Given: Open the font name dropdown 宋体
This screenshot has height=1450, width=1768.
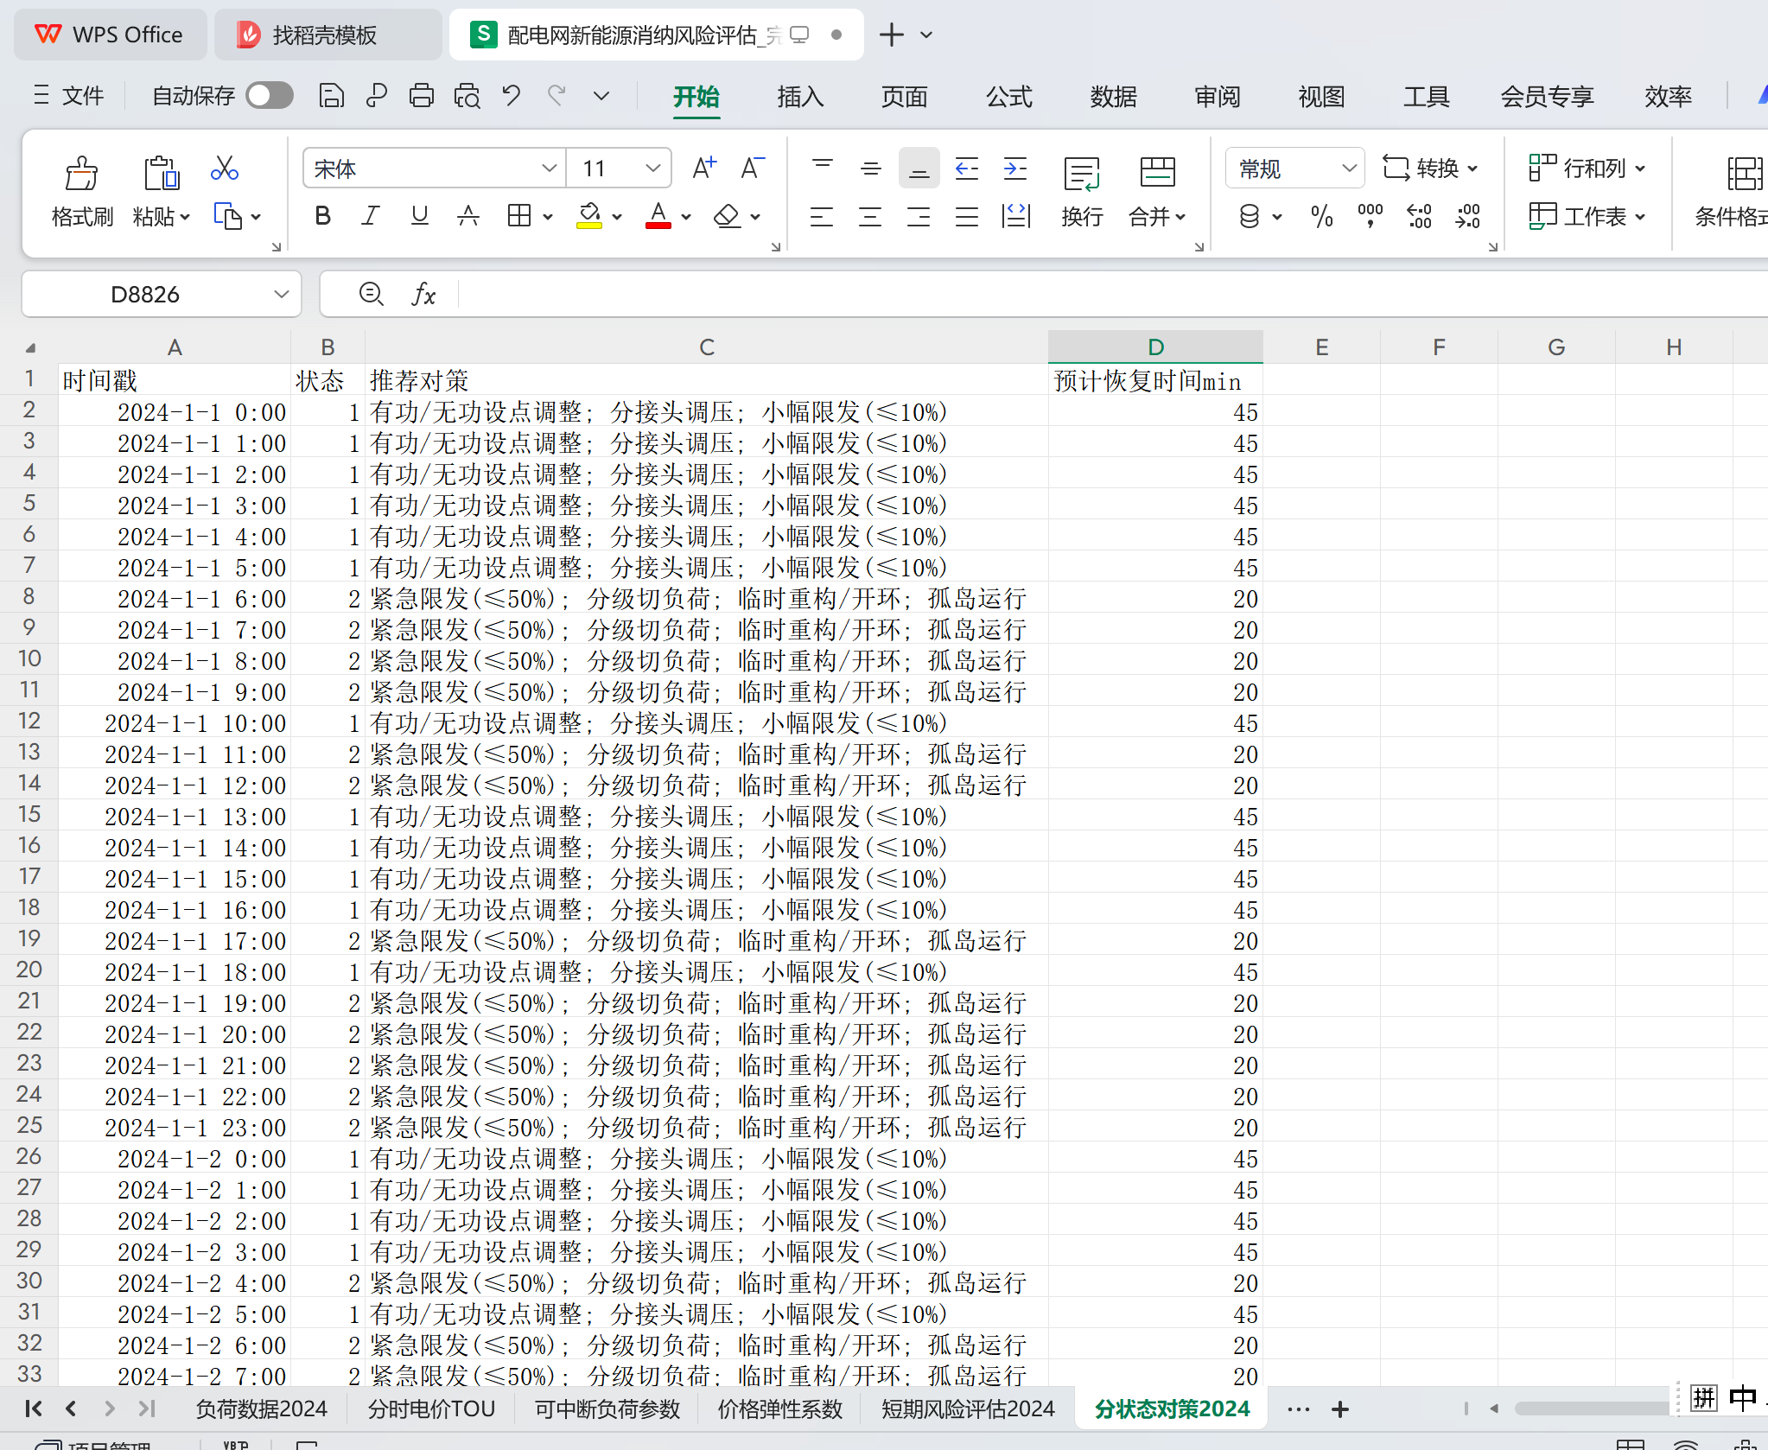Looking at the screenshot, I should [548, 168].
